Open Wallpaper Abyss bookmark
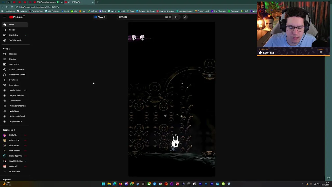Image resolution: width=332 pixels, height=187 pixels. pos(36,11)
